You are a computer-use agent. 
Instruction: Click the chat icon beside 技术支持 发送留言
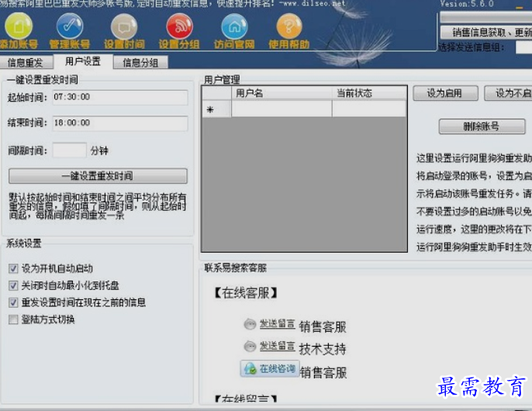pyautogui.click(x=250, y=347)
